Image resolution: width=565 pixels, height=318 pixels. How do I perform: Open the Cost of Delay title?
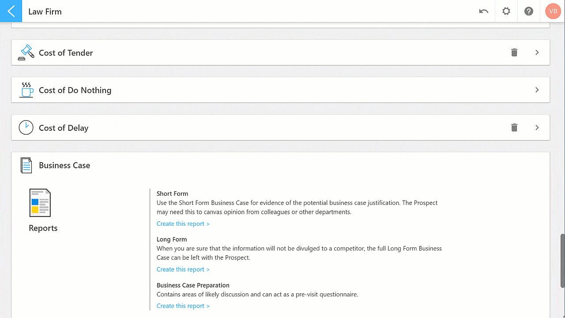(x=64, y=128)
